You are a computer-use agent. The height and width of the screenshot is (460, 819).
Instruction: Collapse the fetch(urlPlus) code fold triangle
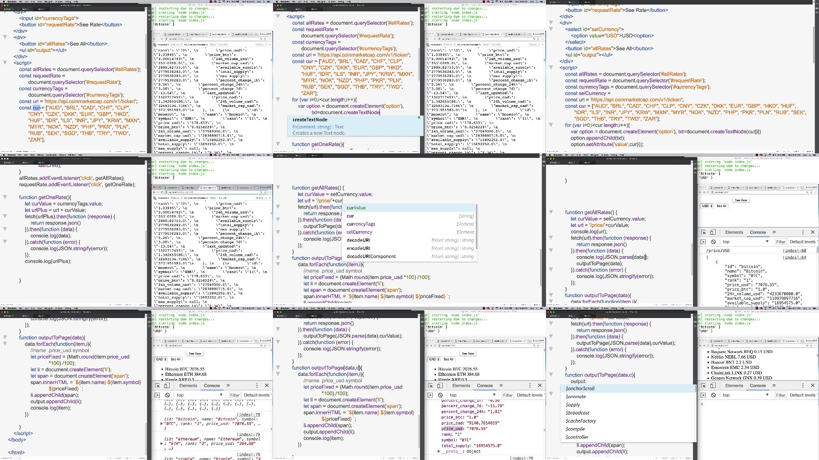(x=5, y=217)
